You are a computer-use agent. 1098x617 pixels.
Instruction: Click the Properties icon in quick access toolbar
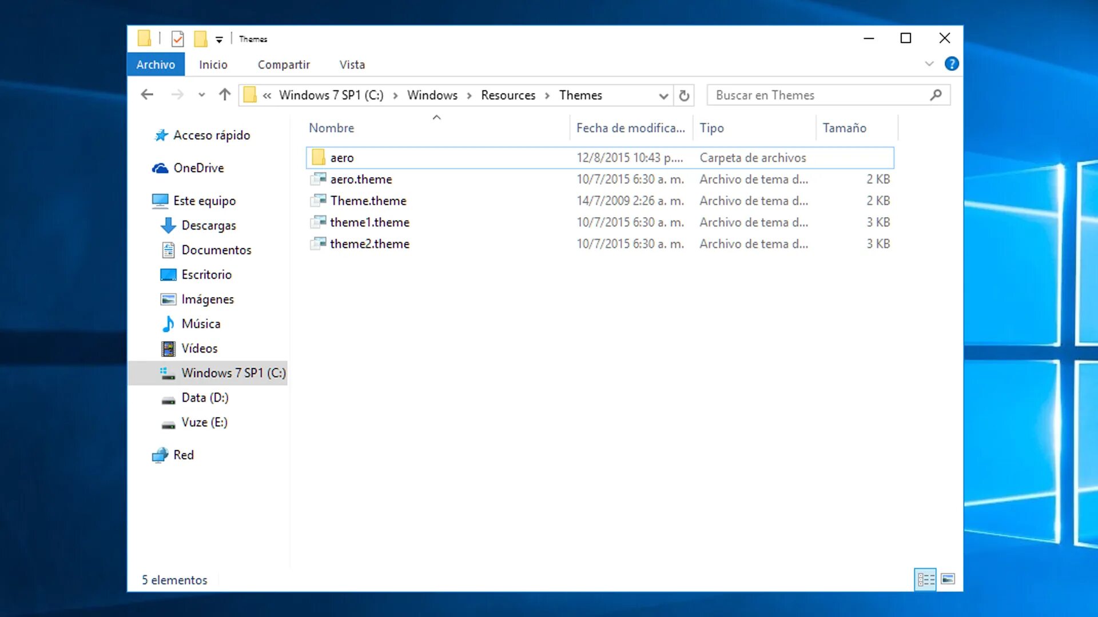click(x=177, y=39)
